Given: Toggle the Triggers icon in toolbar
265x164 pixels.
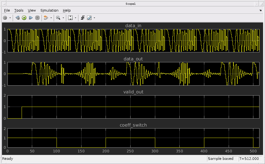Looking at the screenshot, I should pyautogui.click(x=83, y=18).
